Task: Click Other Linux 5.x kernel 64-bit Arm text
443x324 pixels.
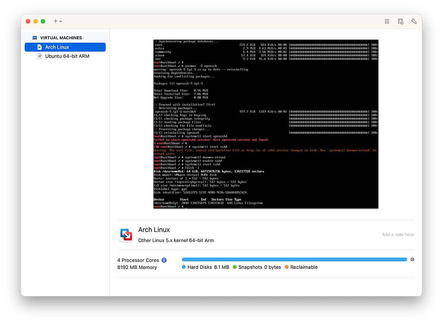Action: 176,240
